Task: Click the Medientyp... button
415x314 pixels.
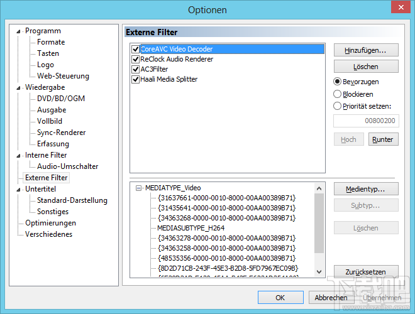Action: (x=366, y=189)
